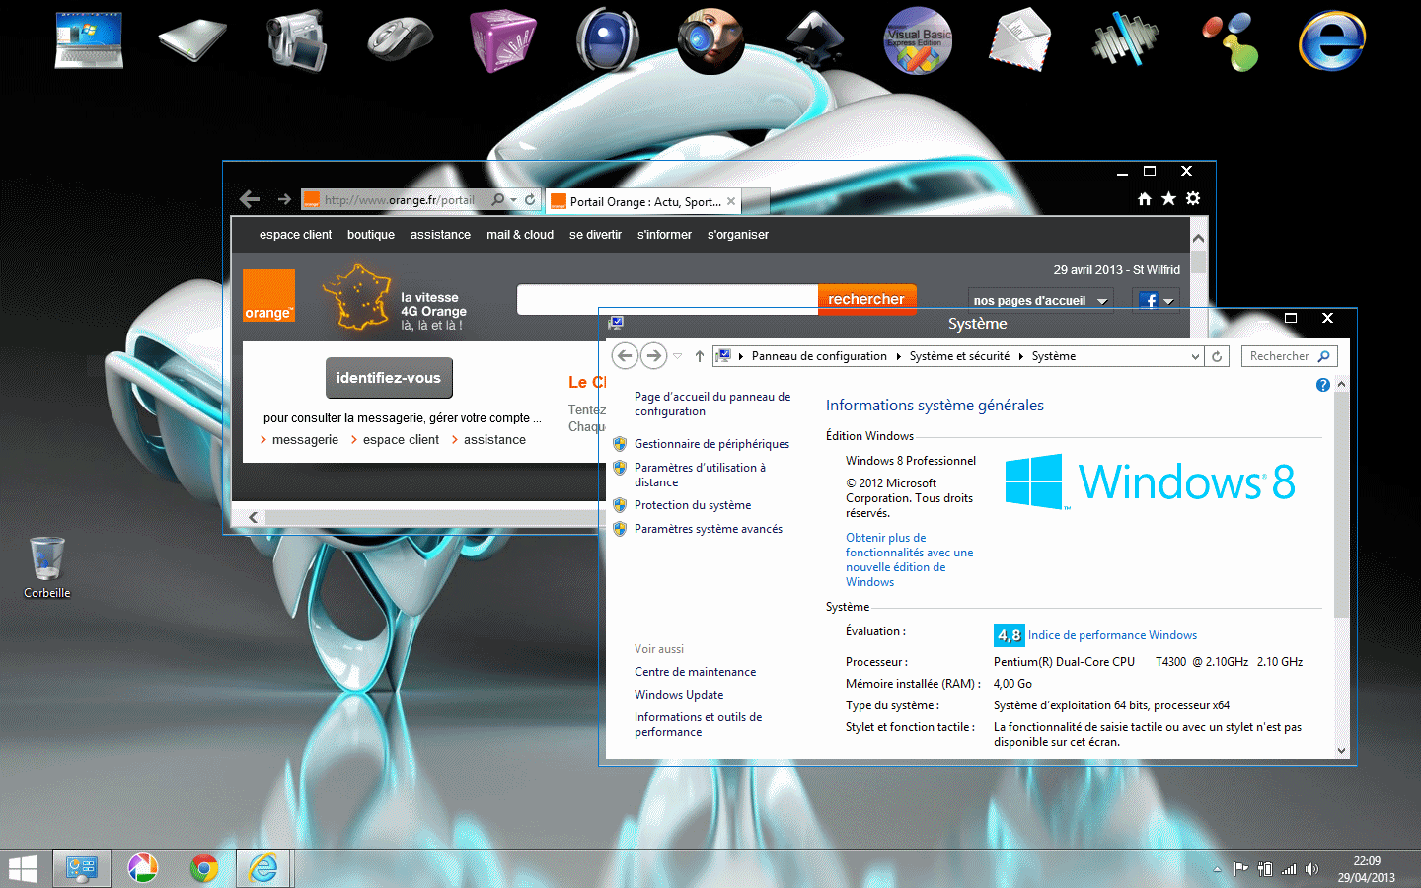Launch the purple cube icon in the dock
The height and width of the screenshot is (888, 1421).
[503, 40]
